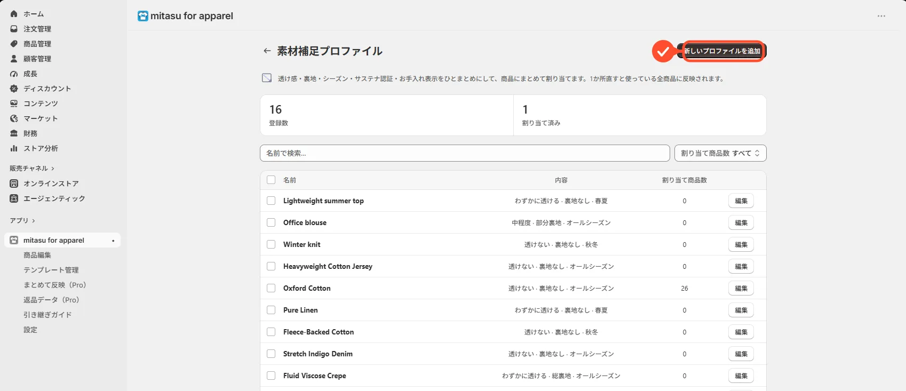Expand the アプリ section chevron
906x391 pixels.
coord(34,221)
